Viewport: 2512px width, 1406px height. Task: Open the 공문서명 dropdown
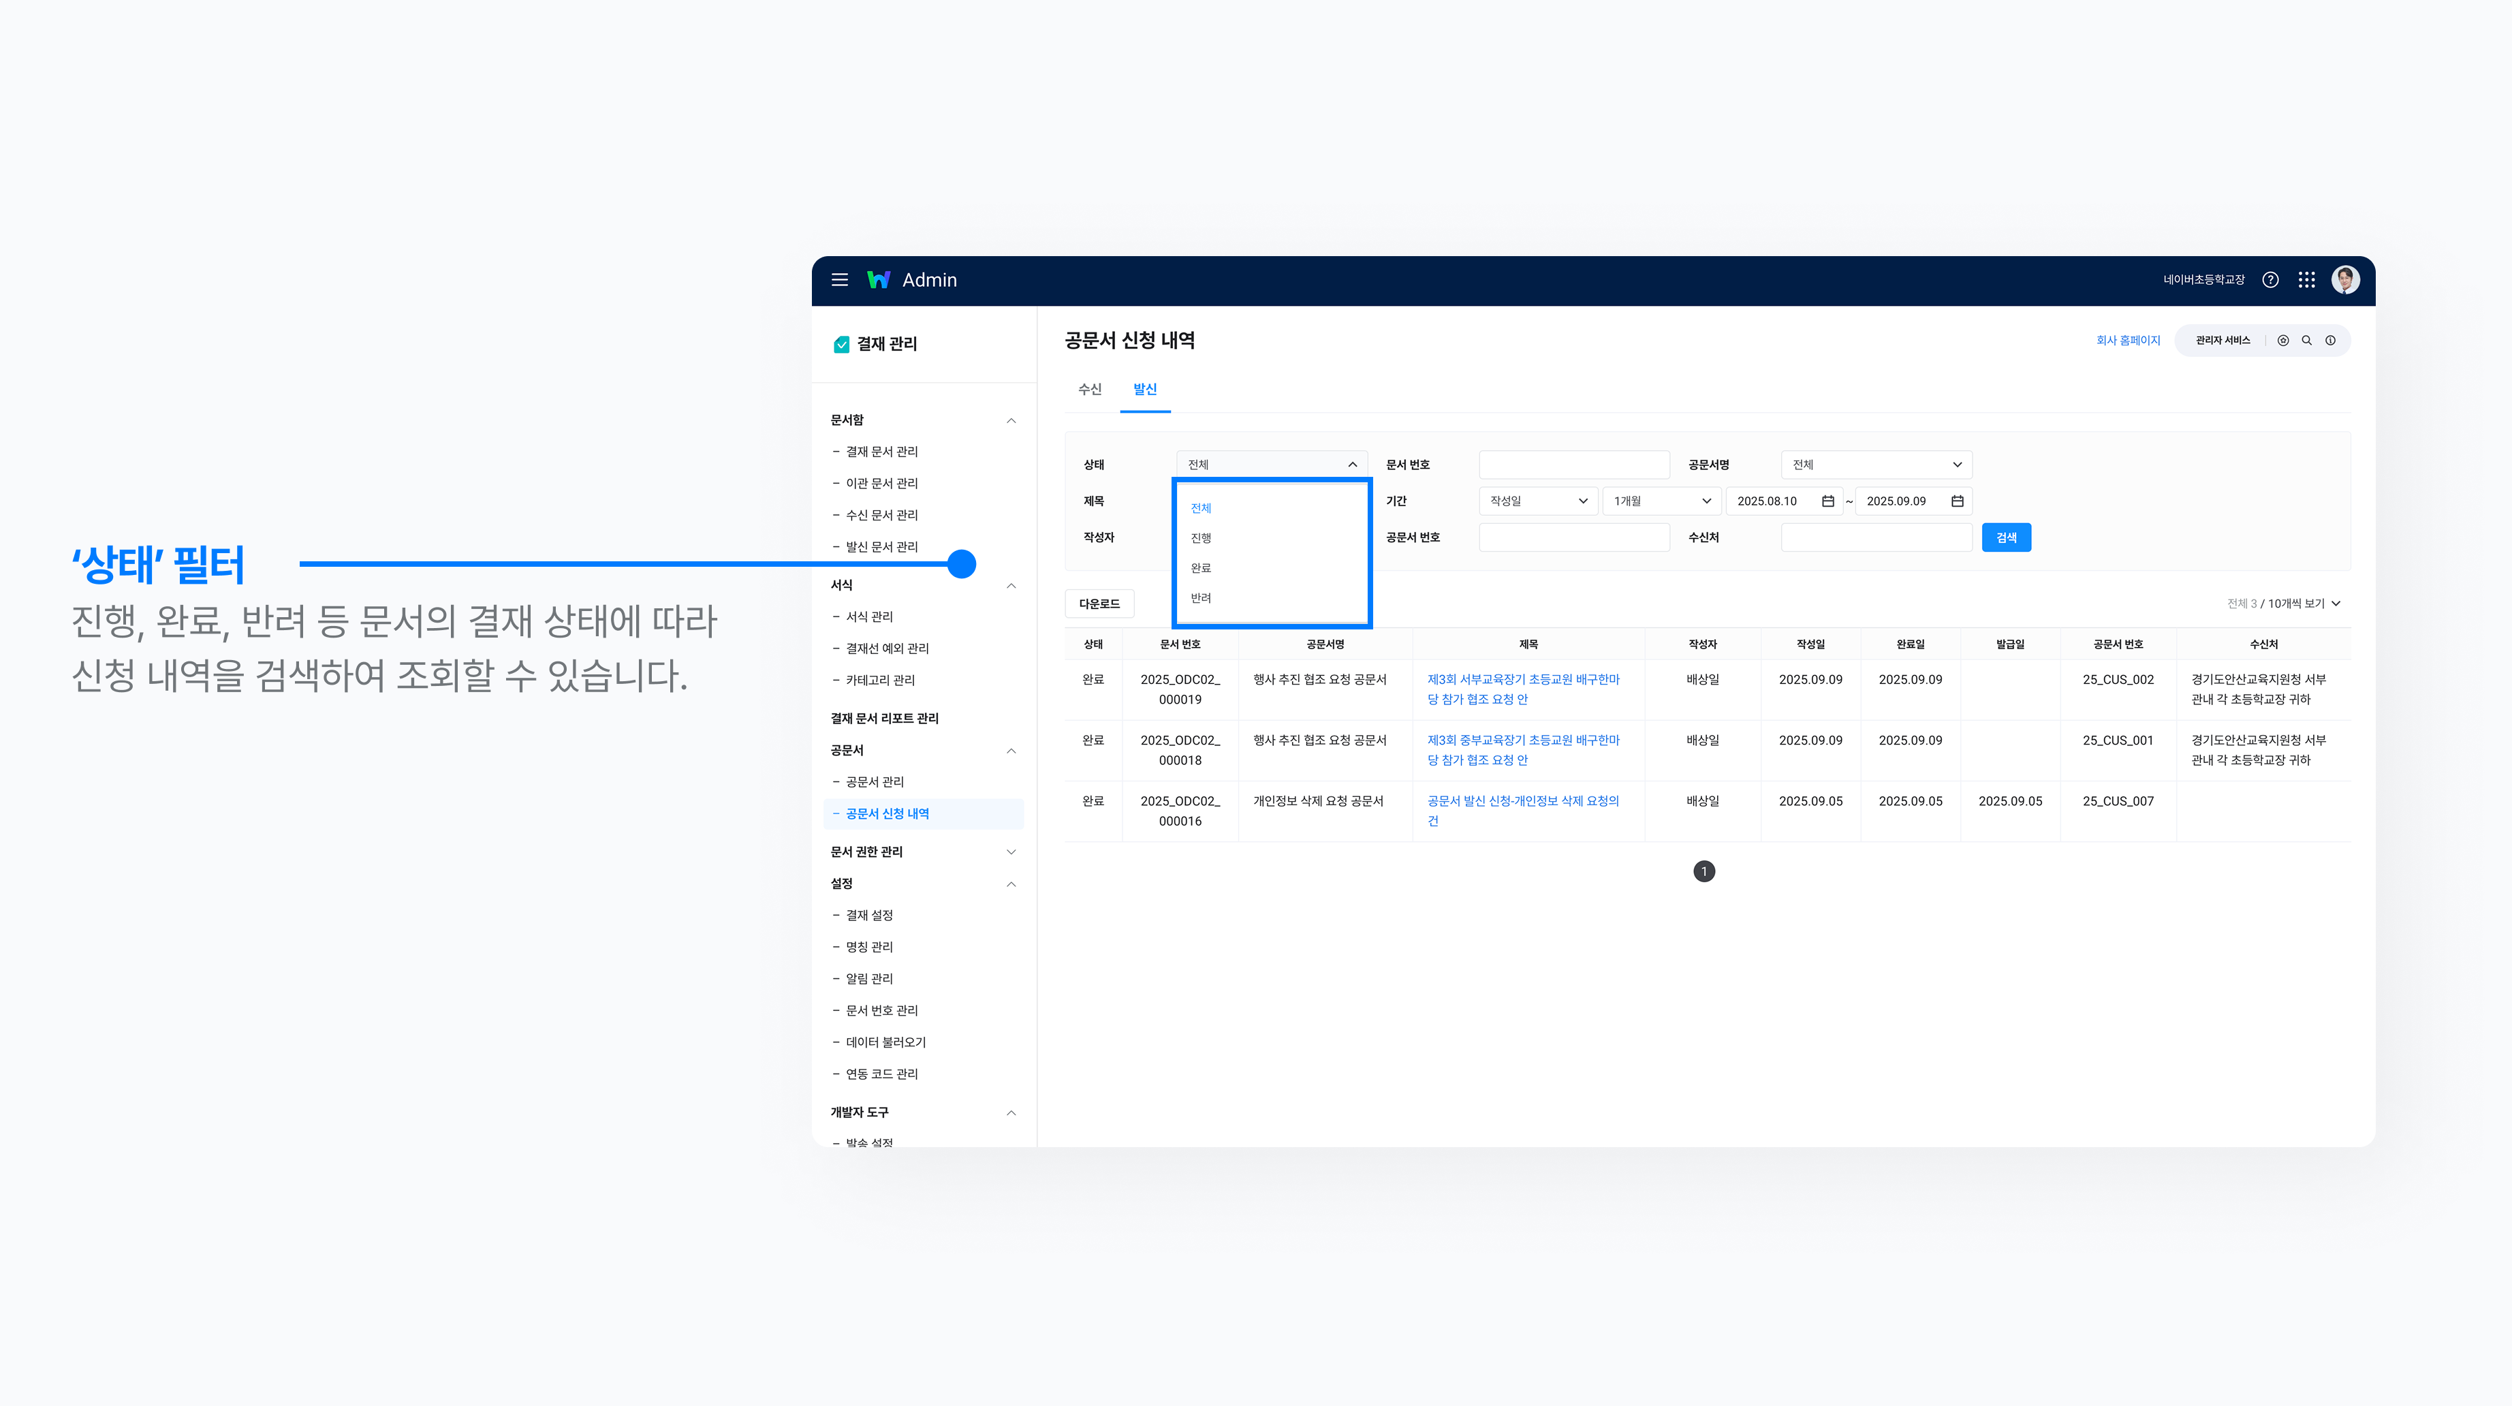pos(1875,464)
